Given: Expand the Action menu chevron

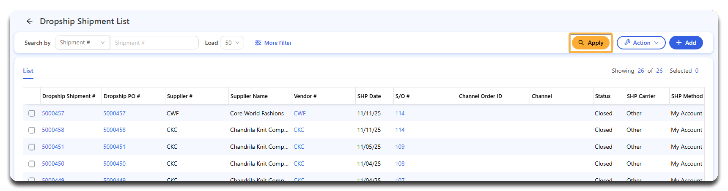Looking at the screenshot, I should [657, 43].
